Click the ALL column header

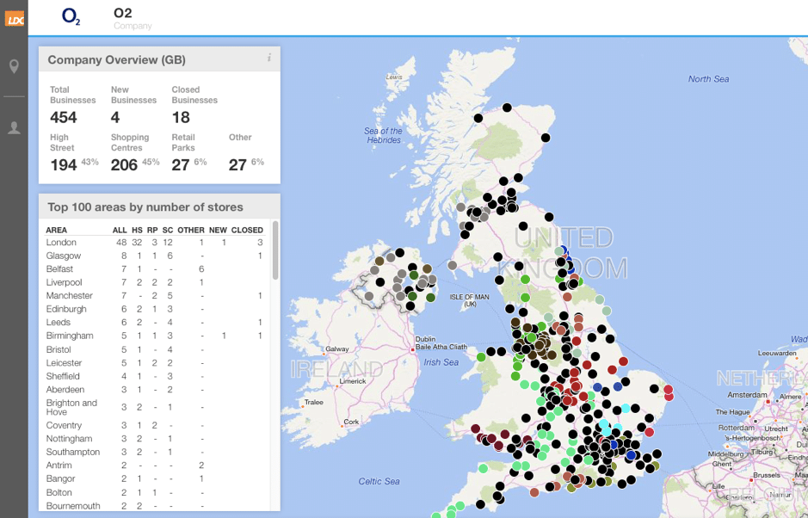120,230
